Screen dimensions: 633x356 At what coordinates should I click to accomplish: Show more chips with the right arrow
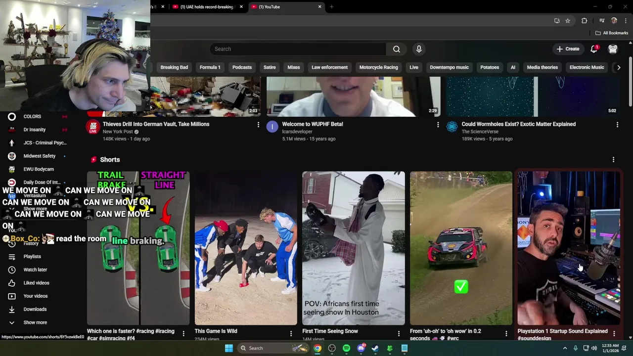[618, 67]
